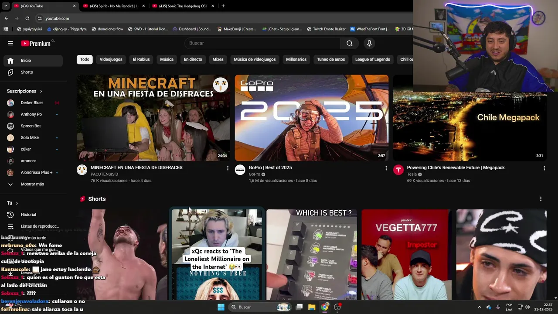
Task: Click GoPro channel avatar
Action: [x=240, y=170]
